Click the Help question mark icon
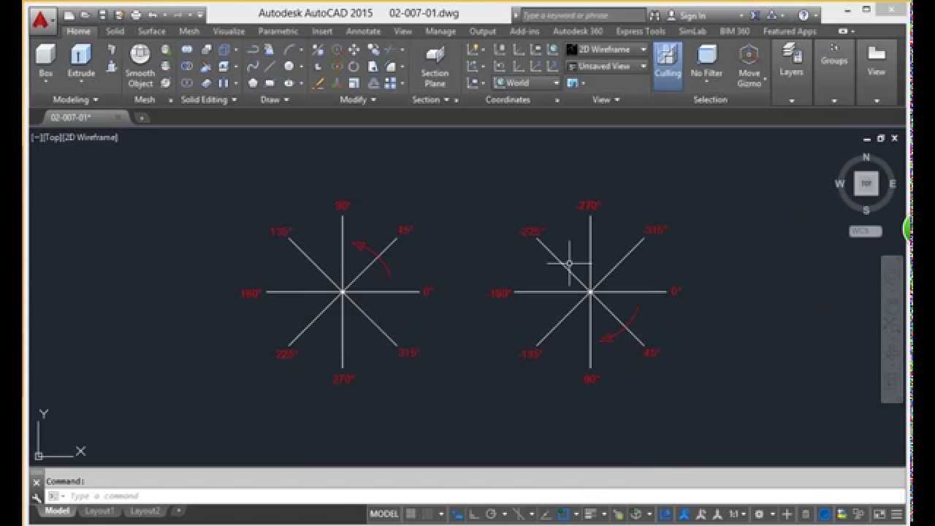935x526 pixels. pyautogui.click(x=804, y=15)
